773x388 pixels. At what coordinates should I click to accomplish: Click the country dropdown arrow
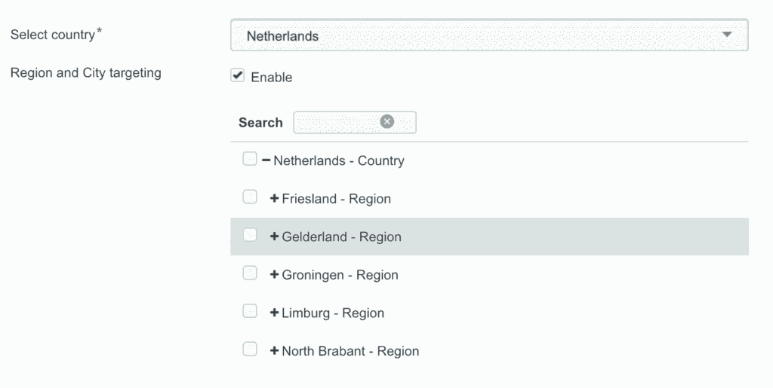pyautogui.click(x=727, y=35)
